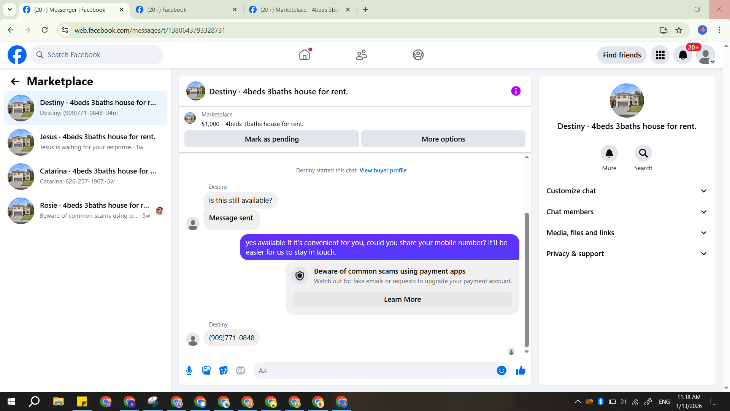Open conversation information purple icon
This screenshot has height=411, width=730.
[516, 91]
